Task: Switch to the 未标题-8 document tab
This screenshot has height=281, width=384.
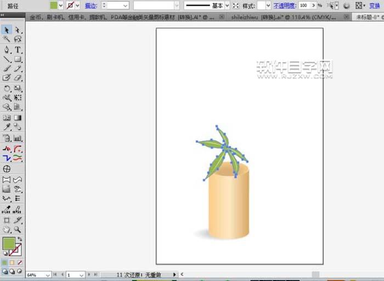Action: coord(369,17)
